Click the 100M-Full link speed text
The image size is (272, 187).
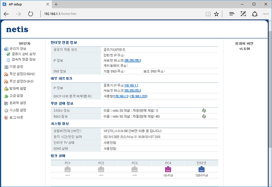pos(202,175)
